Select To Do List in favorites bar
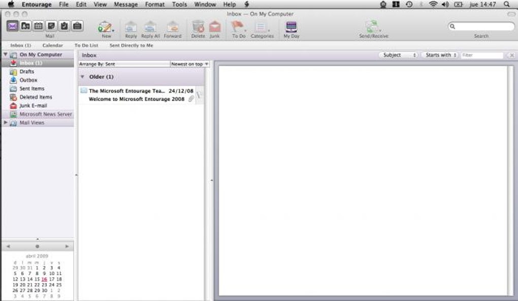Viewport: 518px width, 301px height. [86, 45]
